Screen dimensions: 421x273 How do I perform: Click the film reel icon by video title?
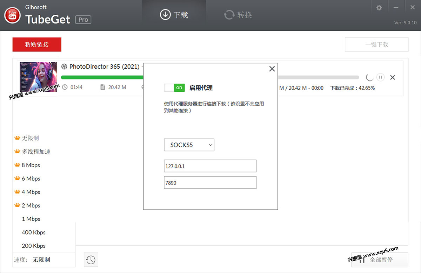(64, 66)
